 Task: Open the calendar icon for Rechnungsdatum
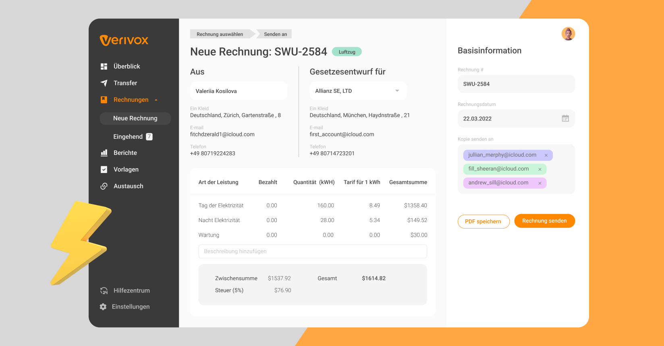565,118
